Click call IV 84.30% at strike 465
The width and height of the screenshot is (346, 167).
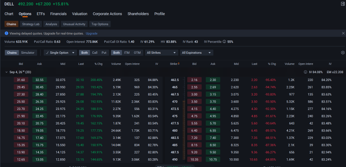point(153,87)
